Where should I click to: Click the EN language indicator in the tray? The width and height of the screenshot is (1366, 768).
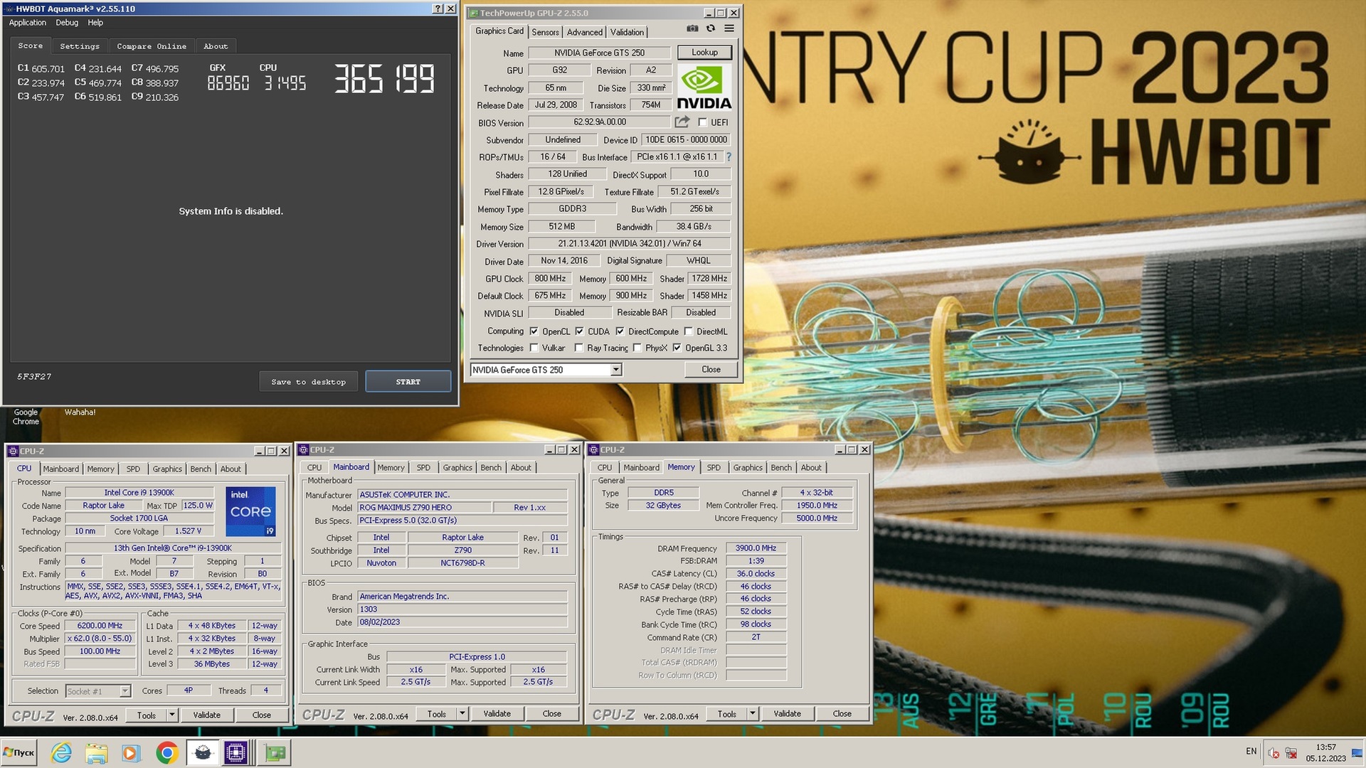pyautogui.click(x=1251, y=751)
